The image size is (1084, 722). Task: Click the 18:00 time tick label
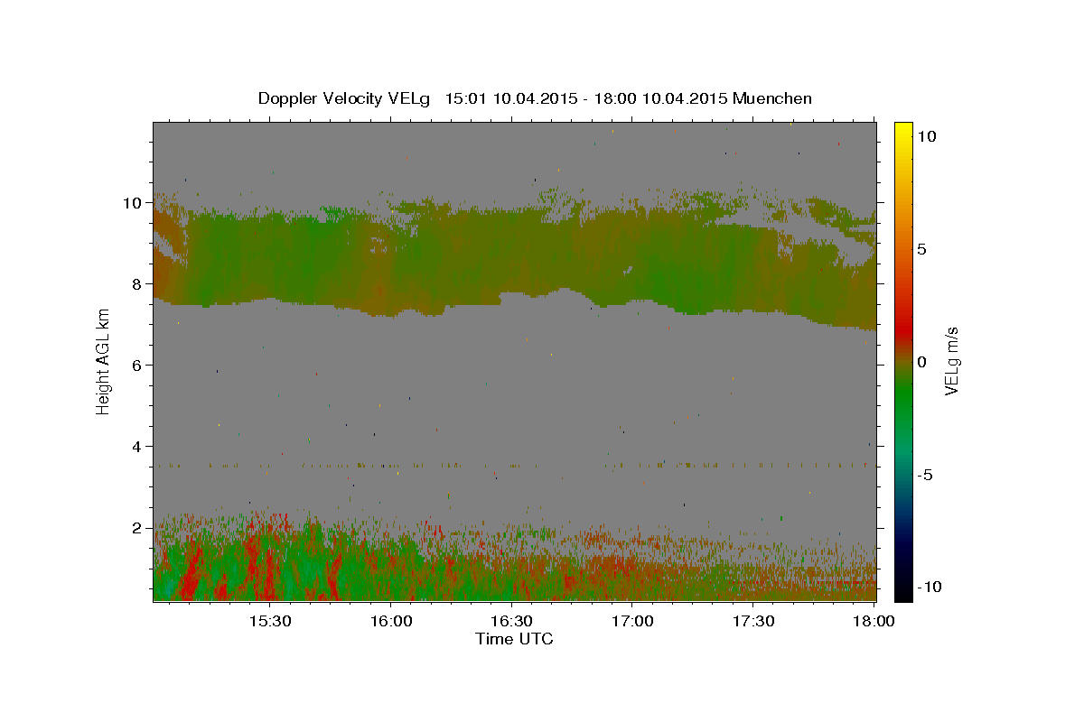click(874, 621)
